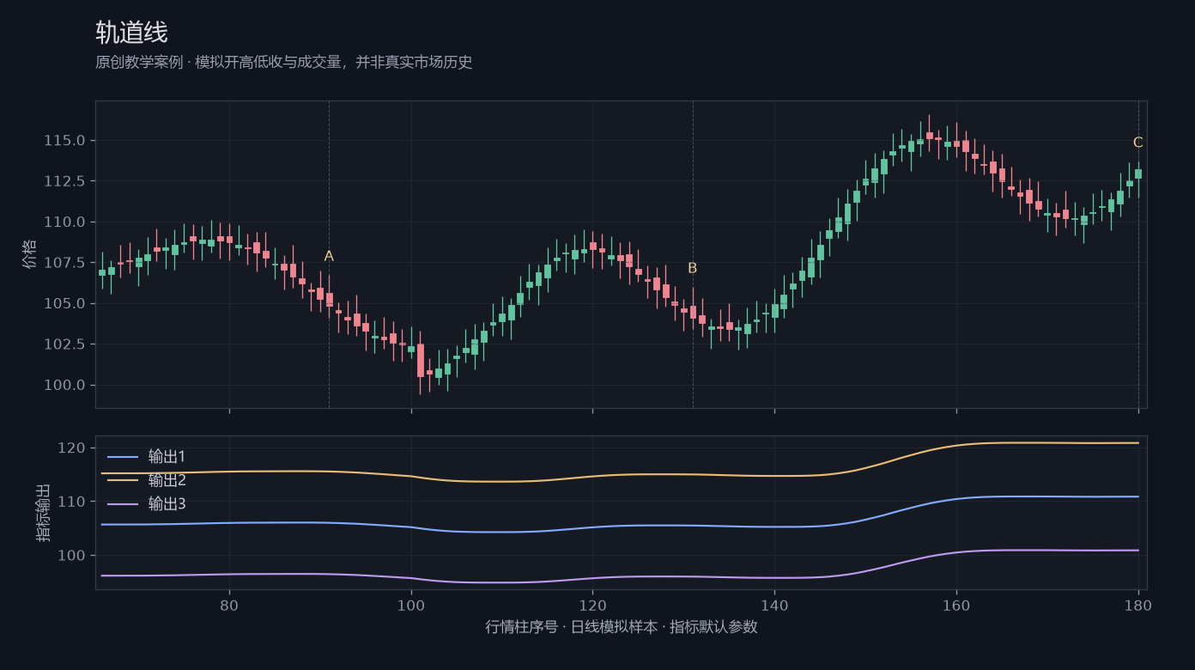Click the 价格 axis label
The image size is (1195, 670).
[x=30, y=254]
